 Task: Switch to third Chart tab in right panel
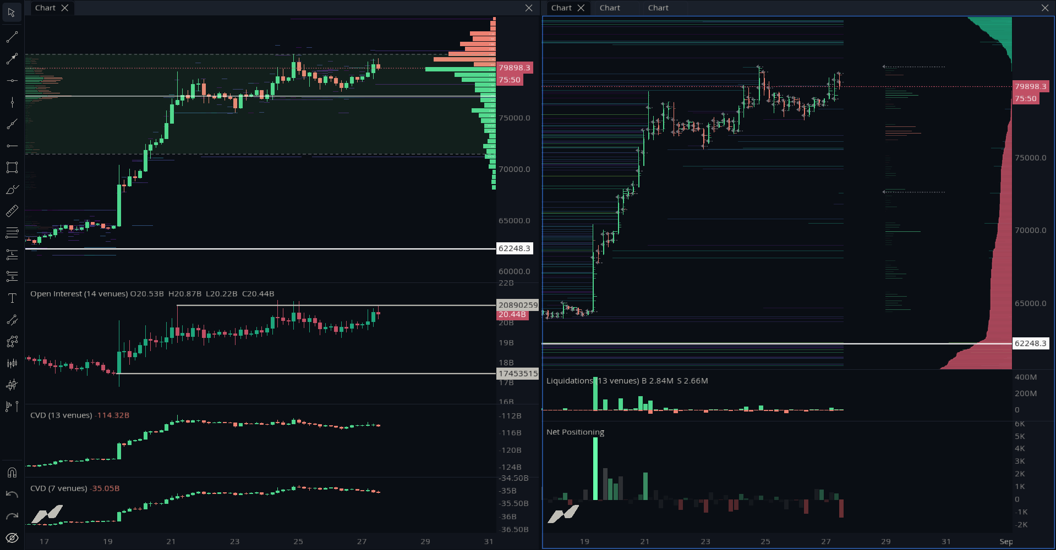[x=658, y=8]
